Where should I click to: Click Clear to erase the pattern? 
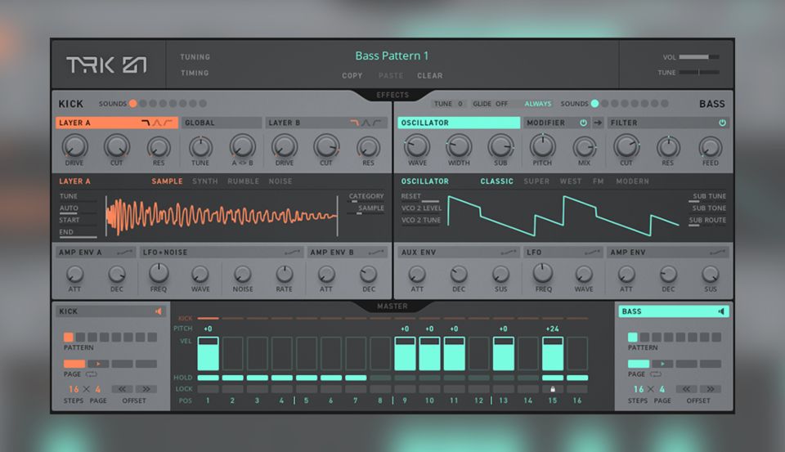click(430, 76)
